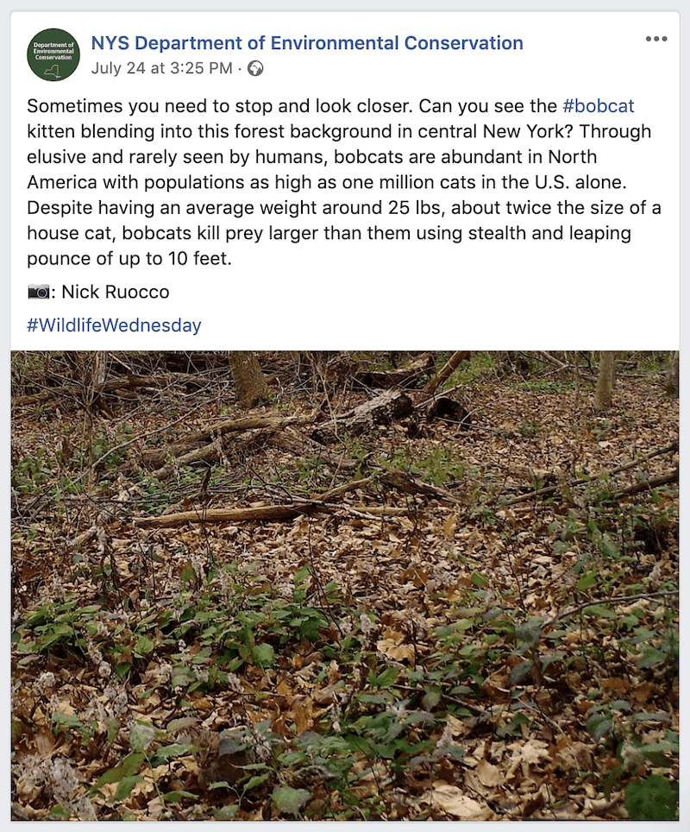Open the #WildlifeWednesday hashtag
Screen dimensions: 690x832
point(114,325)
